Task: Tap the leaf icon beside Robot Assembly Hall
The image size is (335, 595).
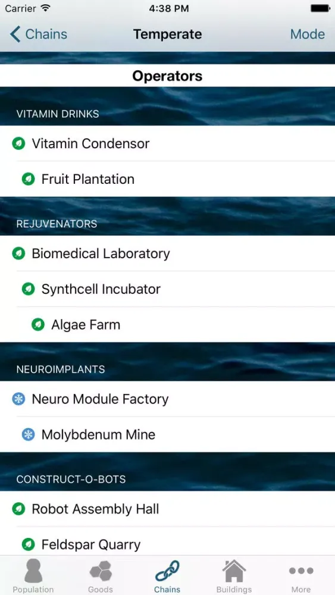Action: tap(18, 509)
